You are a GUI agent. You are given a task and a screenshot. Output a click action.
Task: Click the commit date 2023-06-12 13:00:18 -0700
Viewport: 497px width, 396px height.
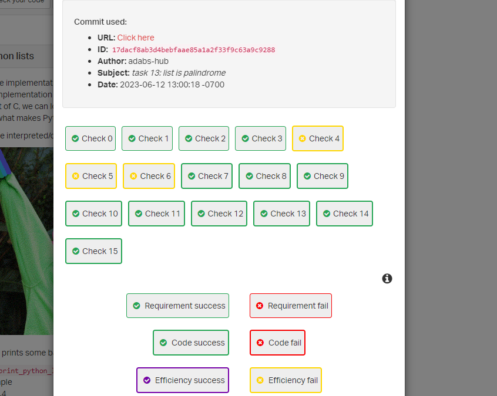[x=172, y=84]
